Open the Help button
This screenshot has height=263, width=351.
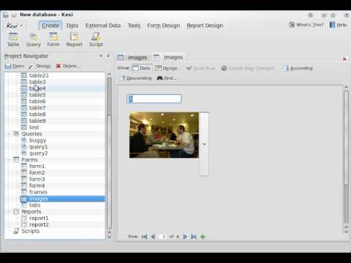tap(338, 25)
